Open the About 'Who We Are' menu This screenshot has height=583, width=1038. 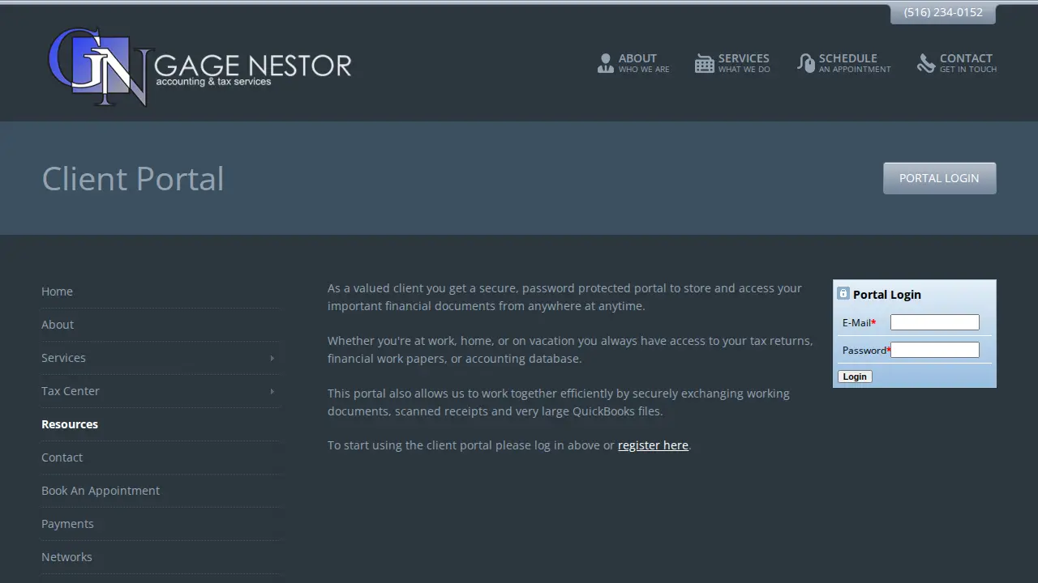(x=633, y=63)
